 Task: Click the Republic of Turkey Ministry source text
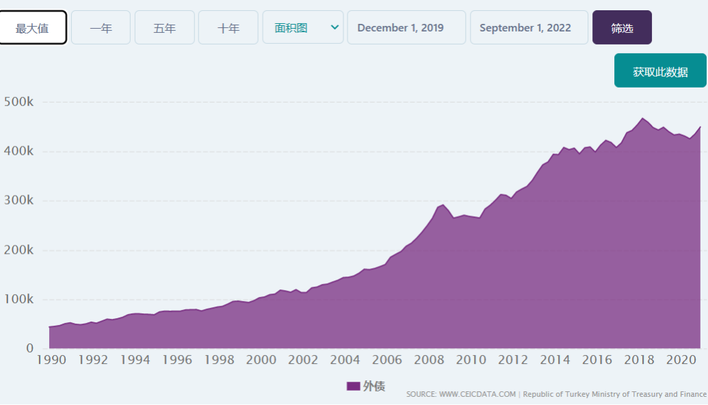point(614,394)
